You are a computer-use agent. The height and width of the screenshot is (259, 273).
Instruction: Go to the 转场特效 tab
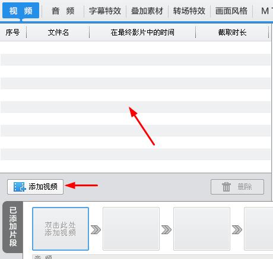189,11
